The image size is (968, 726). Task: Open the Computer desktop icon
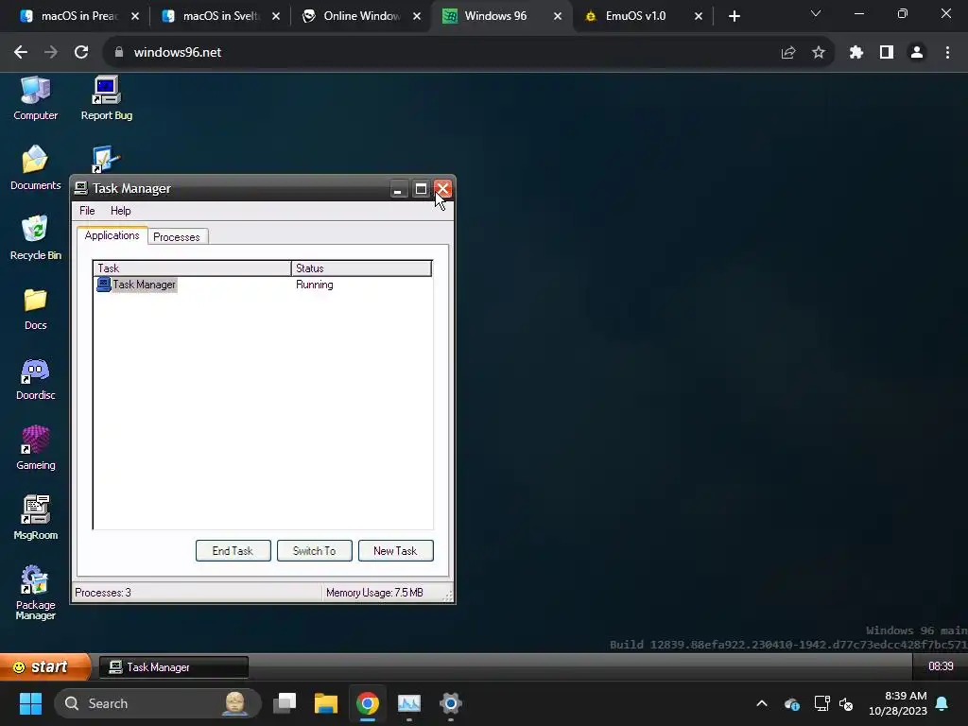point(35,98)
